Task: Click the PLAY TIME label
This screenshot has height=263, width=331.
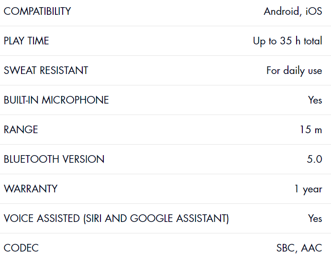Action: point(26,41)
